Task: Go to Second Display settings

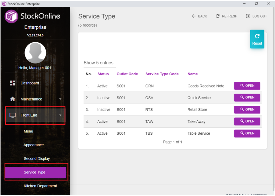Action: [x=37, y=159]
